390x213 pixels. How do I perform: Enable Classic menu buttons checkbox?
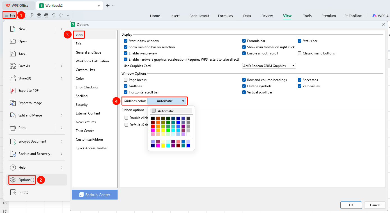[x=299, y=53]
